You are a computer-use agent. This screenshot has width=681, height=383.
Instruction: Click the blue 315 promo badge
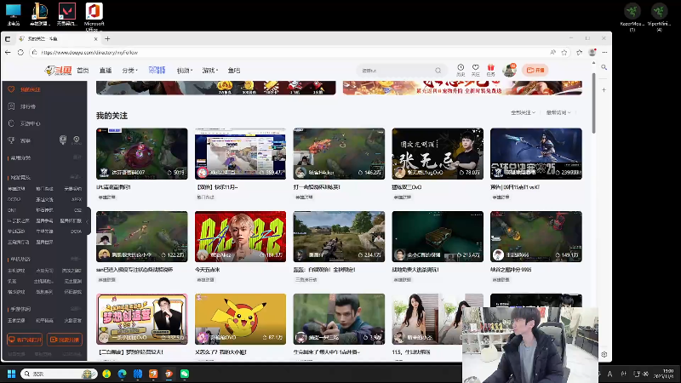click(157, 70)
